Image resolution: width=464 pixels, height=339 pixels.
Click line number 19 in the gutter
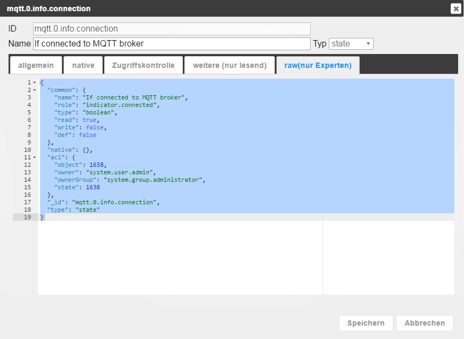(x=27, y=217)
